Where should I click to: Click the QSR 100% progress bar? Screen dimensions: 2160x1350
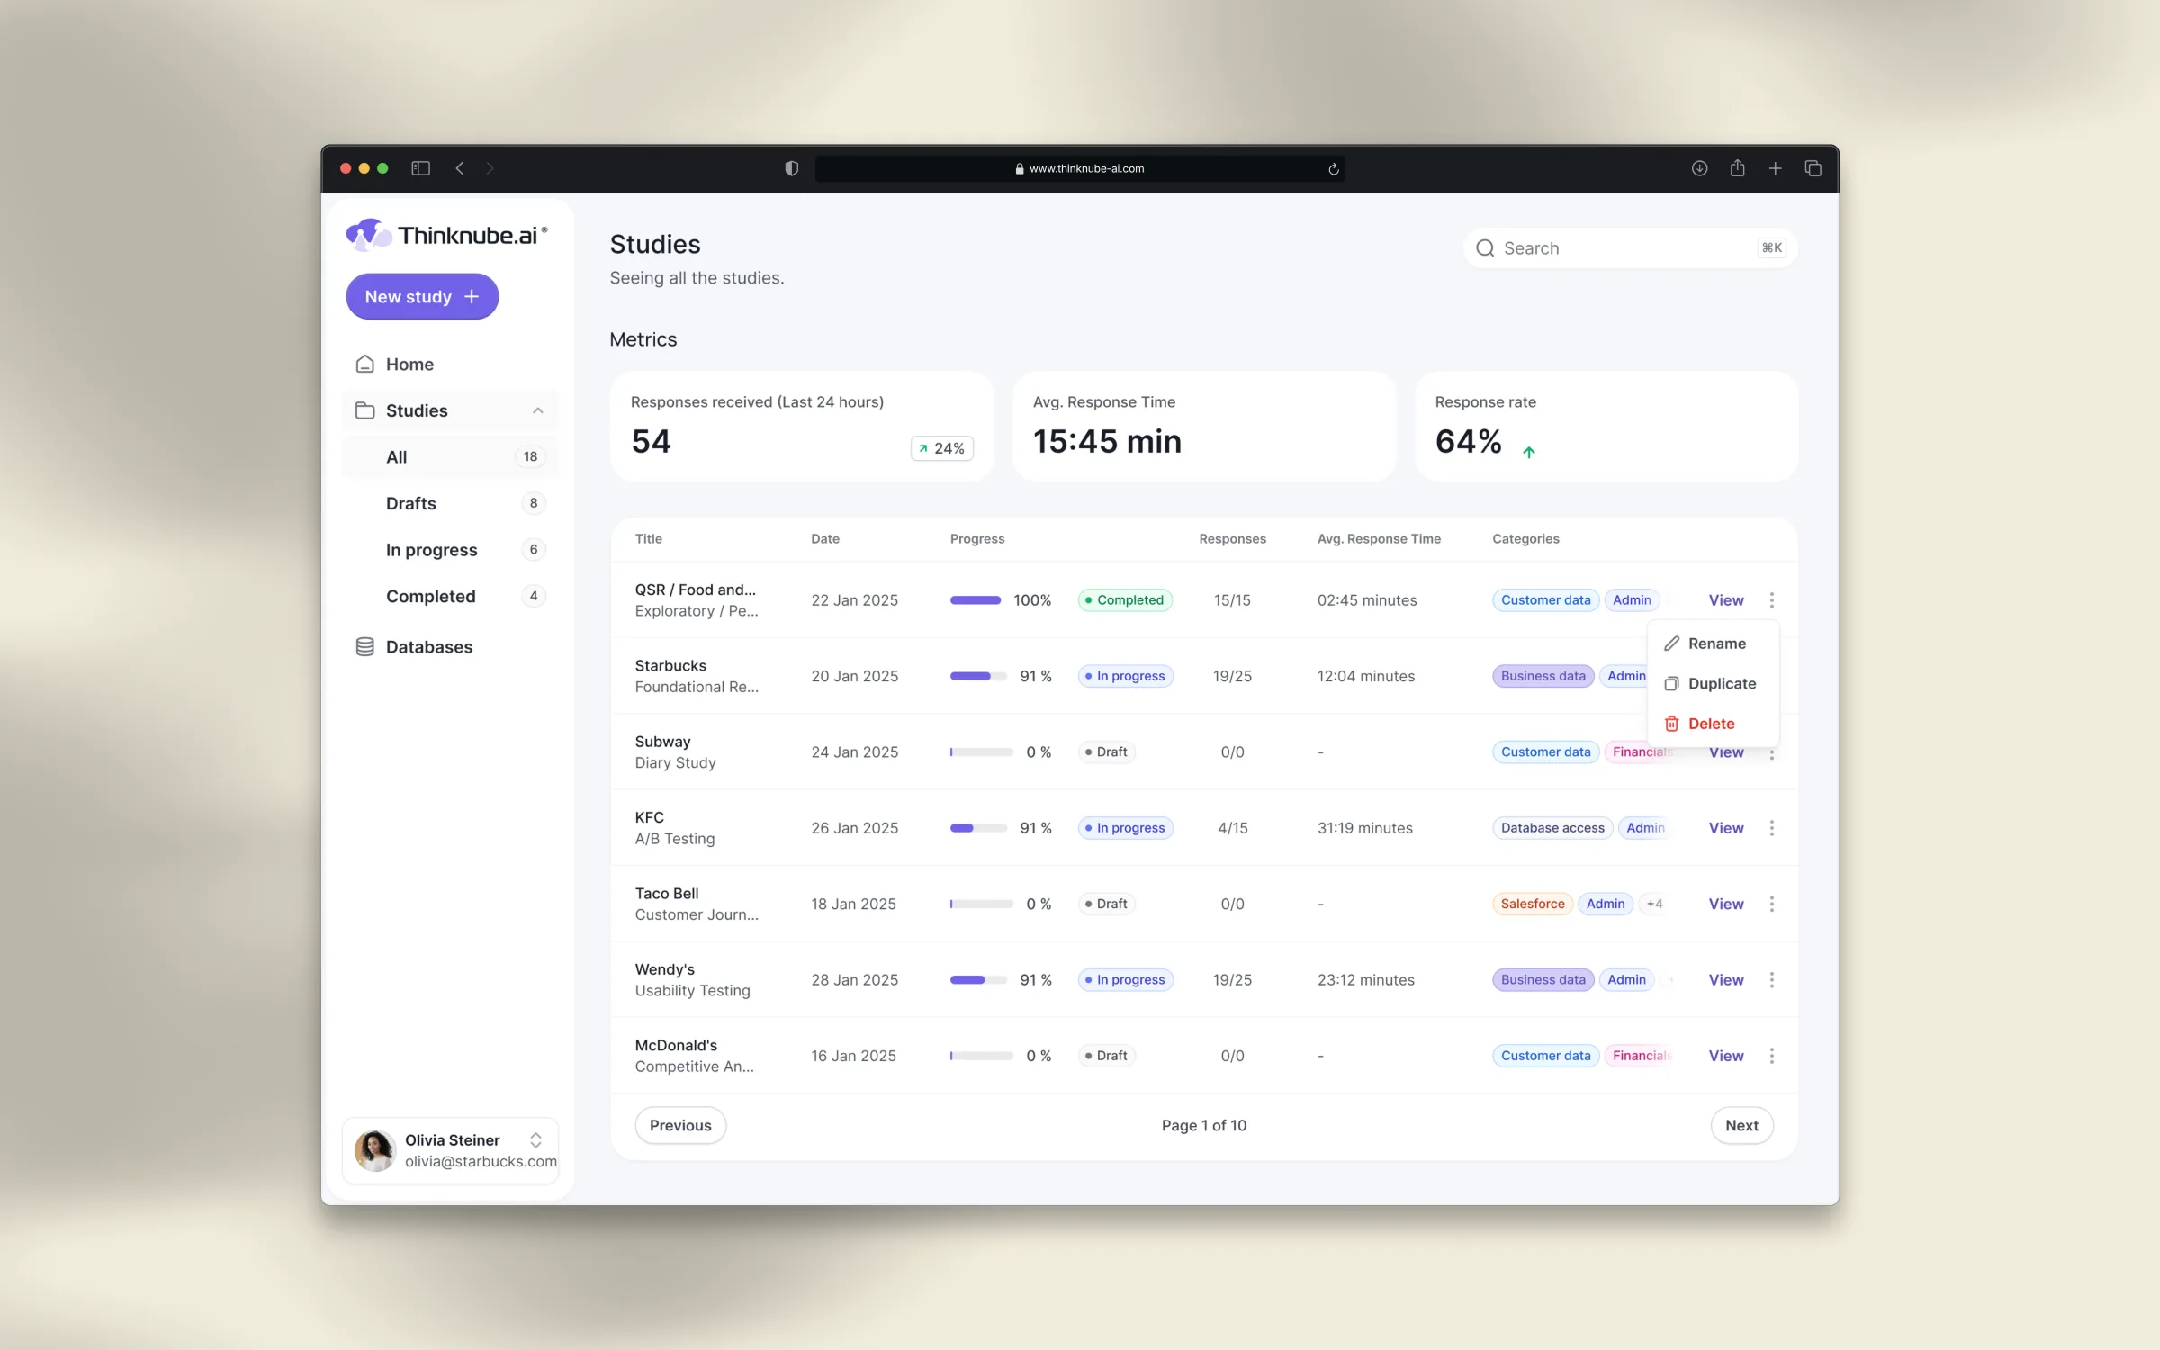tap(976, 600)
